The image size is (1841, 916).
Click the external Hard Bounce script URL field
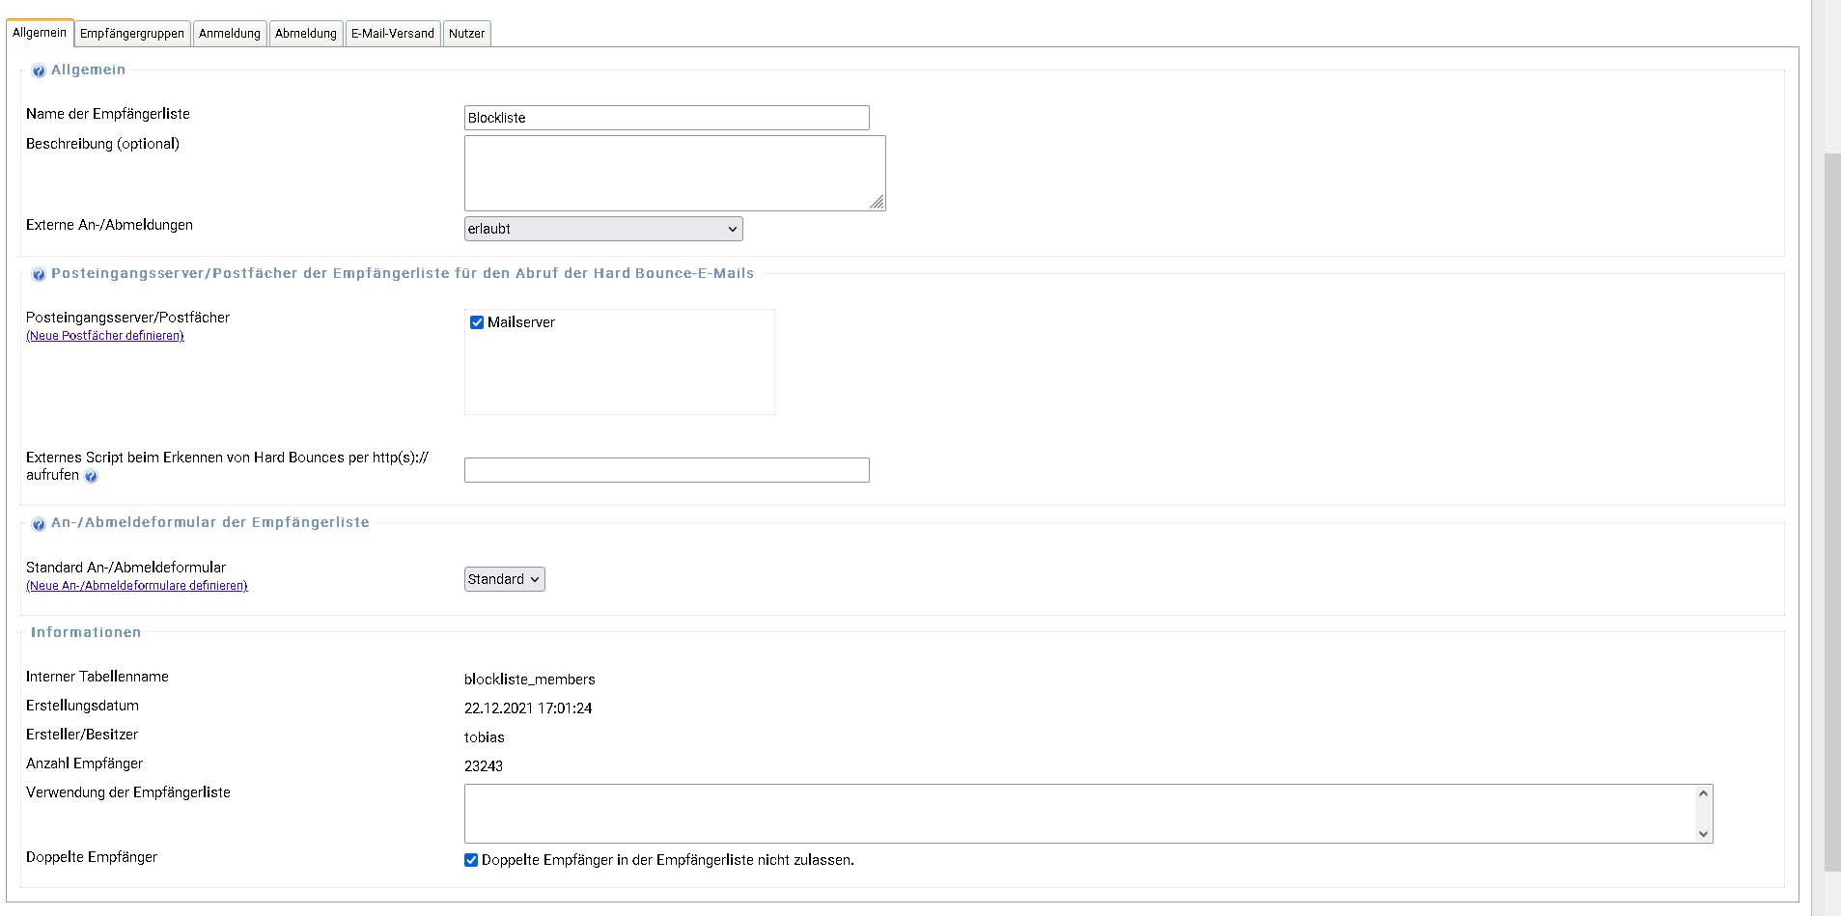(666, 470)
